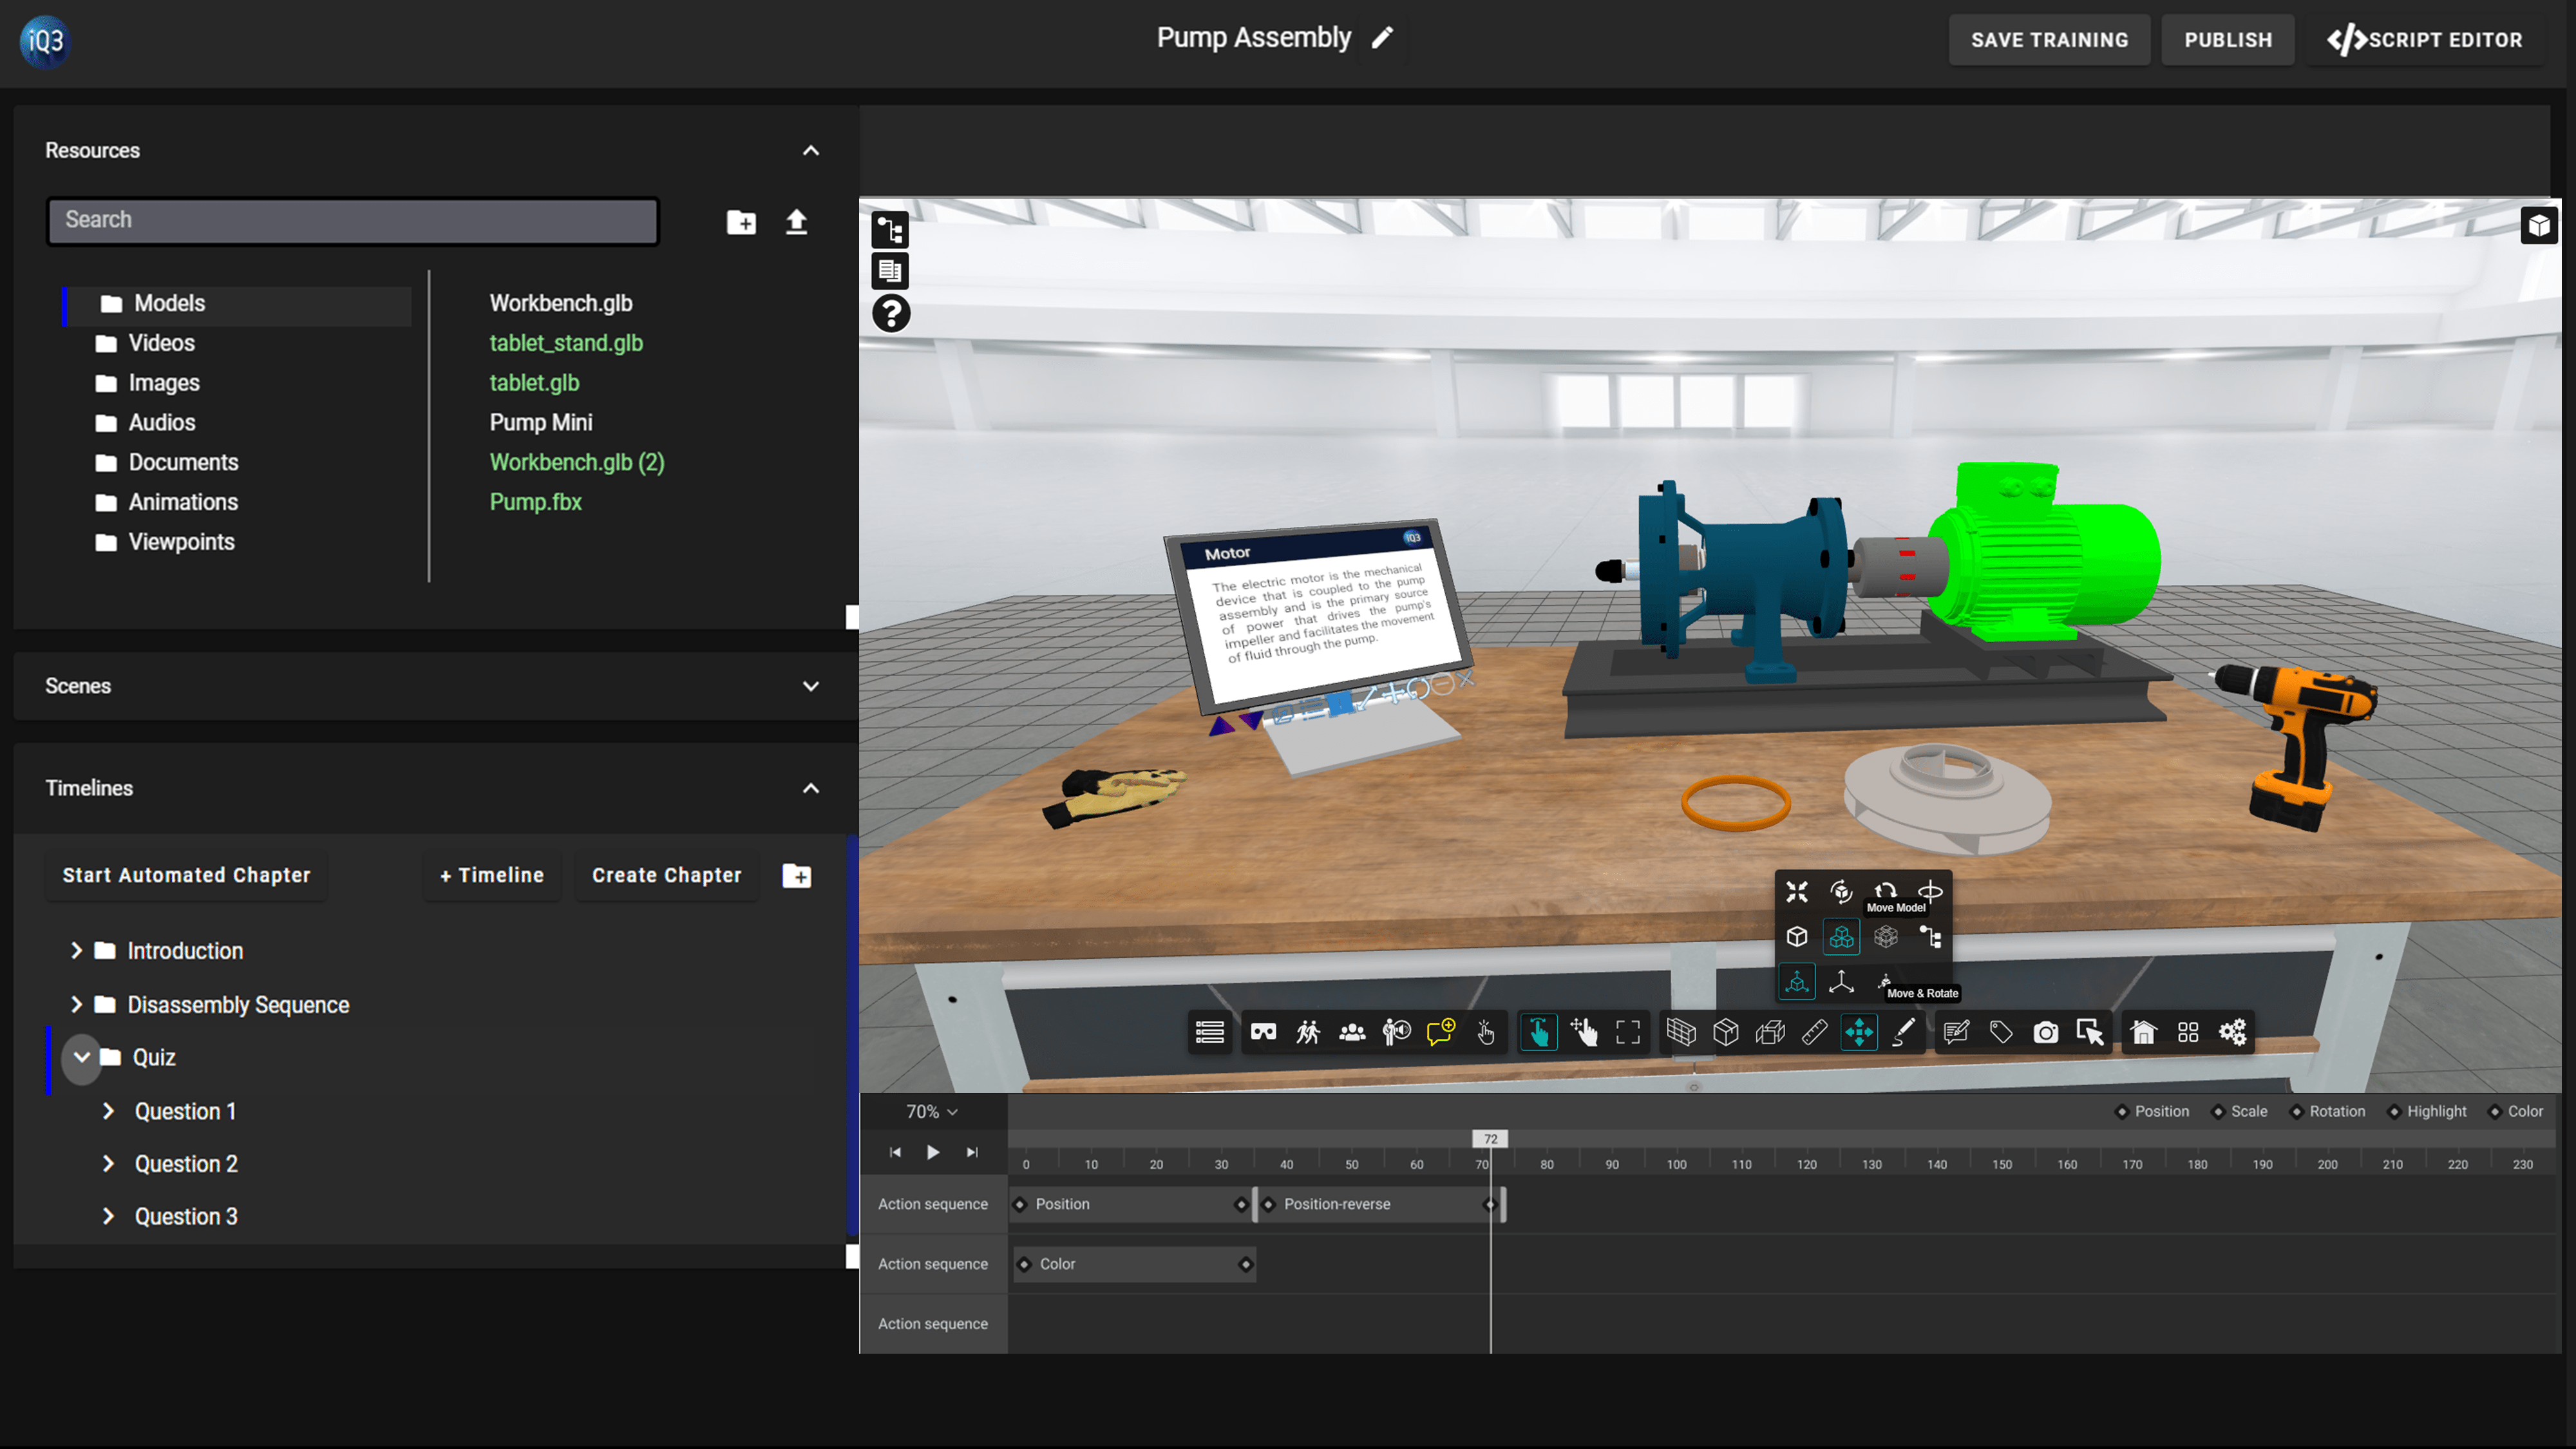Open the settings gears icon in the viewport toolbar
This screenshot has width=2576, height=1449.
tap(2232, 1032)
